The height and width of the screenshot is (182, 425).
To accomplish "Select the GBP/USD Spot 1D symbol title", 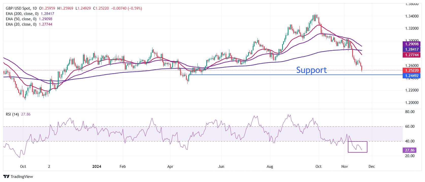I will tap(21, 8).
